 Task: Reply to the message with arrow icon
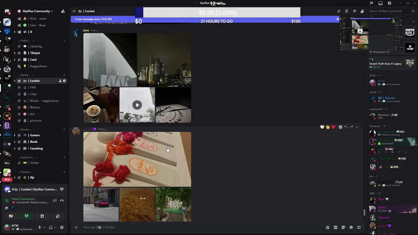click(346, 127)
